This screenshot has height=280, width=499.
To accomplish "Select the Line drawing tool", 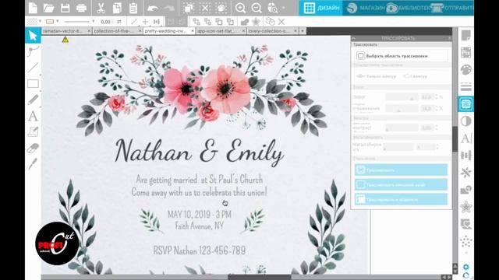I will (x=33, y=68).
